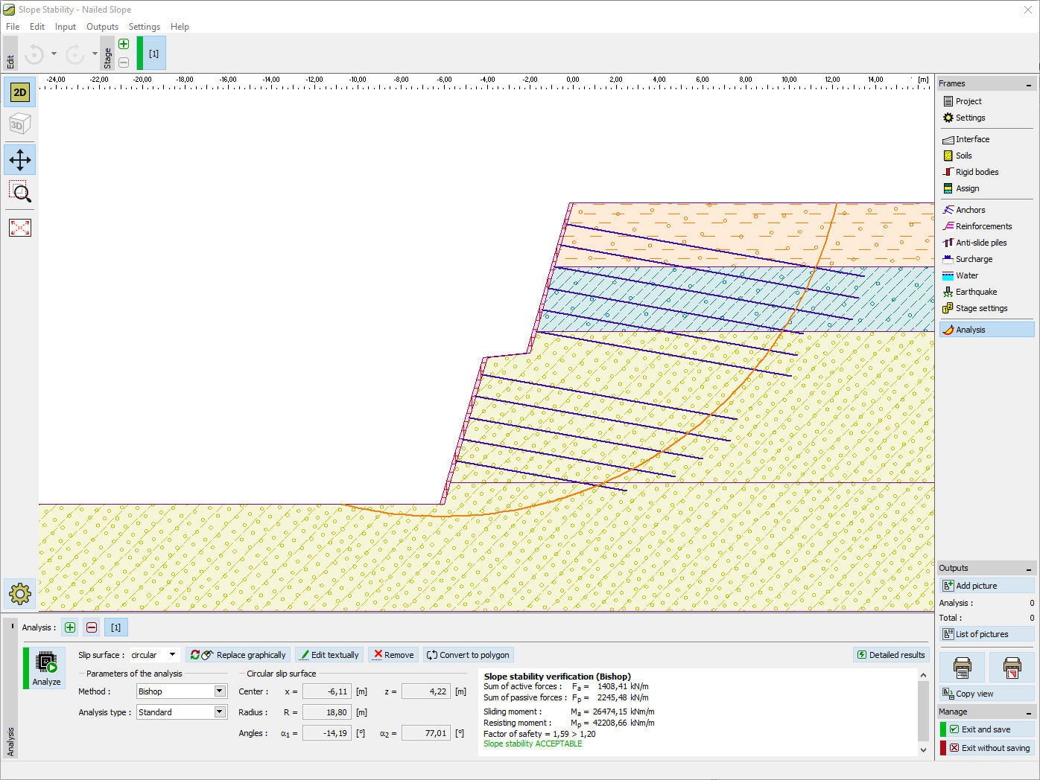1040x780 pixels.
Task: Open the Anchors frame
Action: (968, 209)
